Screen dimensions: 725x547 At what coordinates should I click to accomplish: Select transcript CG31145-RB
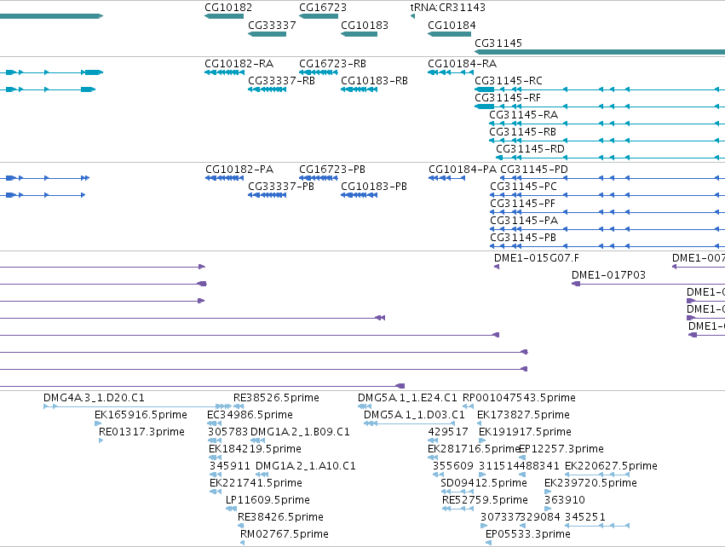point(523,132)
